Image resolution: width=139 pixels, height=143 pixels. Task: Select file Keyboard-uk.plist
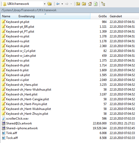[x=18, y=75]
